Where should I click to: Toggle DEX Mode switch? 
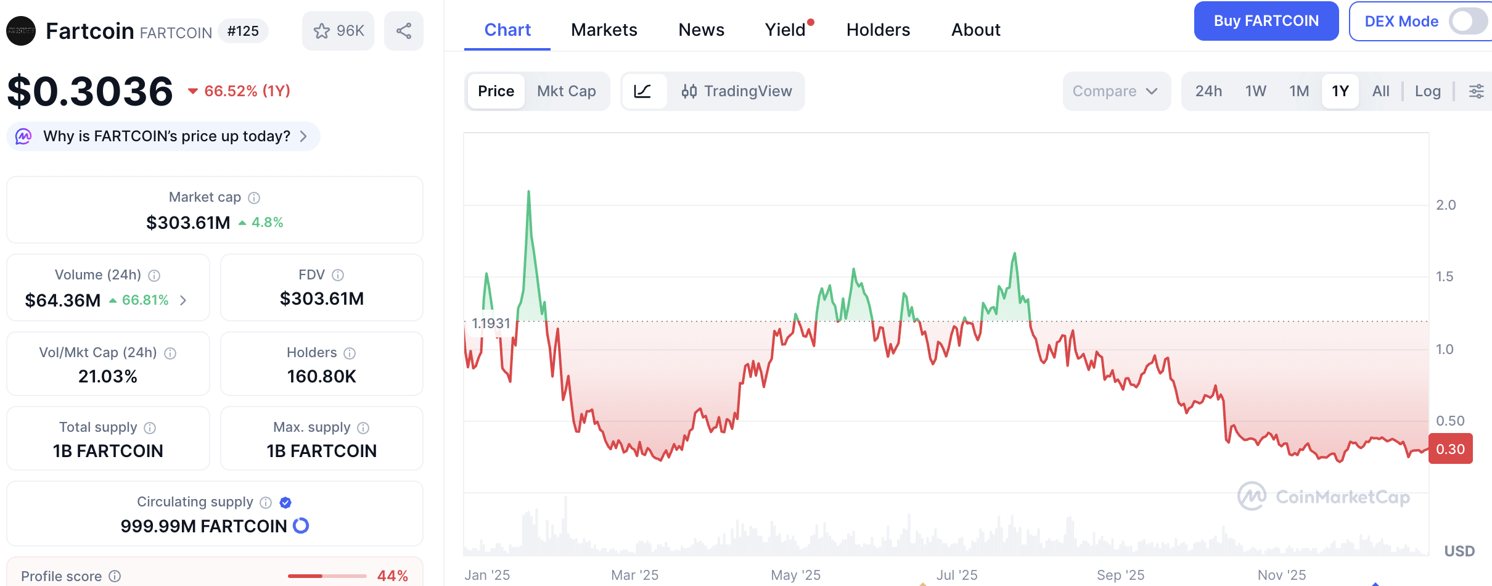click(1467, 21)
